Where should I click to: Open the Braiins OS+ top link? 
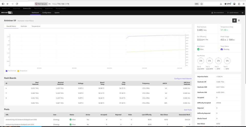point(27,8)
